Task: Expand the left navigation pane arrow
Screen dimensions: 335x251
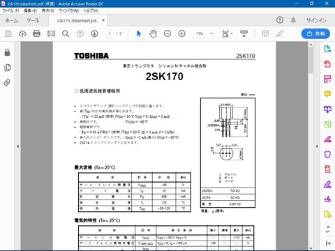Action: [x=17, y=146]
